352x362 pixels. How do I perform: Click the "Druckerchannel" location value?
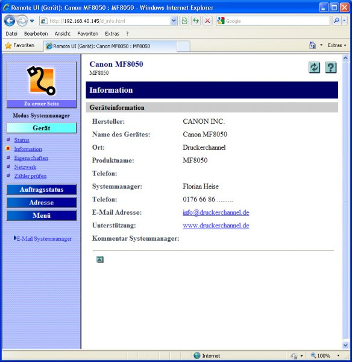204,147
